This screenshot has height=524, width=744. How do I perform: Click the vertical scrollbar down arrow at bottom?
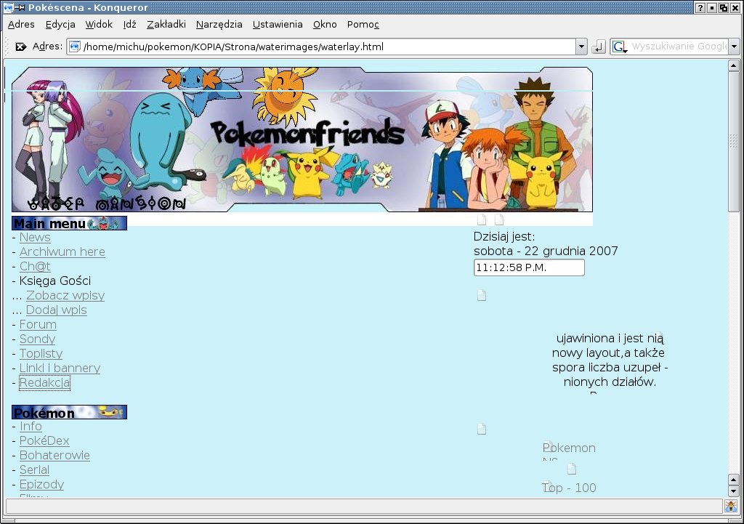(734, 491)
